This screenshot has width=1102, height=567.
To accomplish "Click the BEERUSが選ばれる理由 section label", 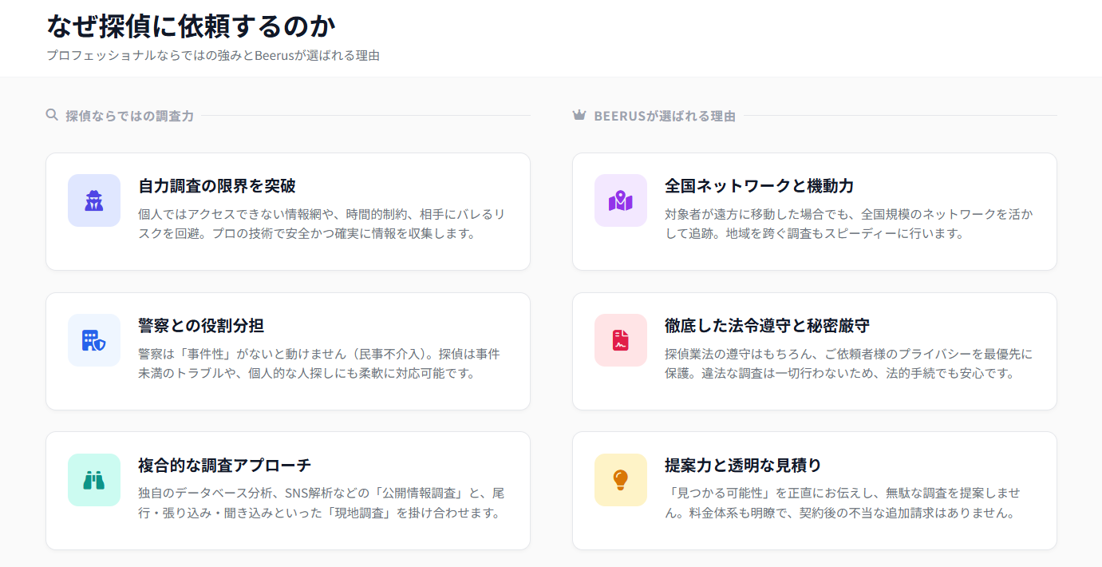I will click(665, 116).
